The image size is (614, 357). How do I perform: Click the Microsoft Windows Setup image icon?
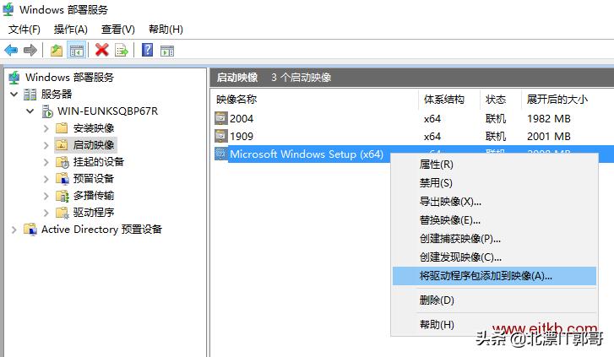click(x=220, y=154)
